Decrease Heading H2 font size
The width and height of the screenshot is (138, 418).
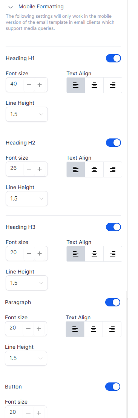point(29,169)
